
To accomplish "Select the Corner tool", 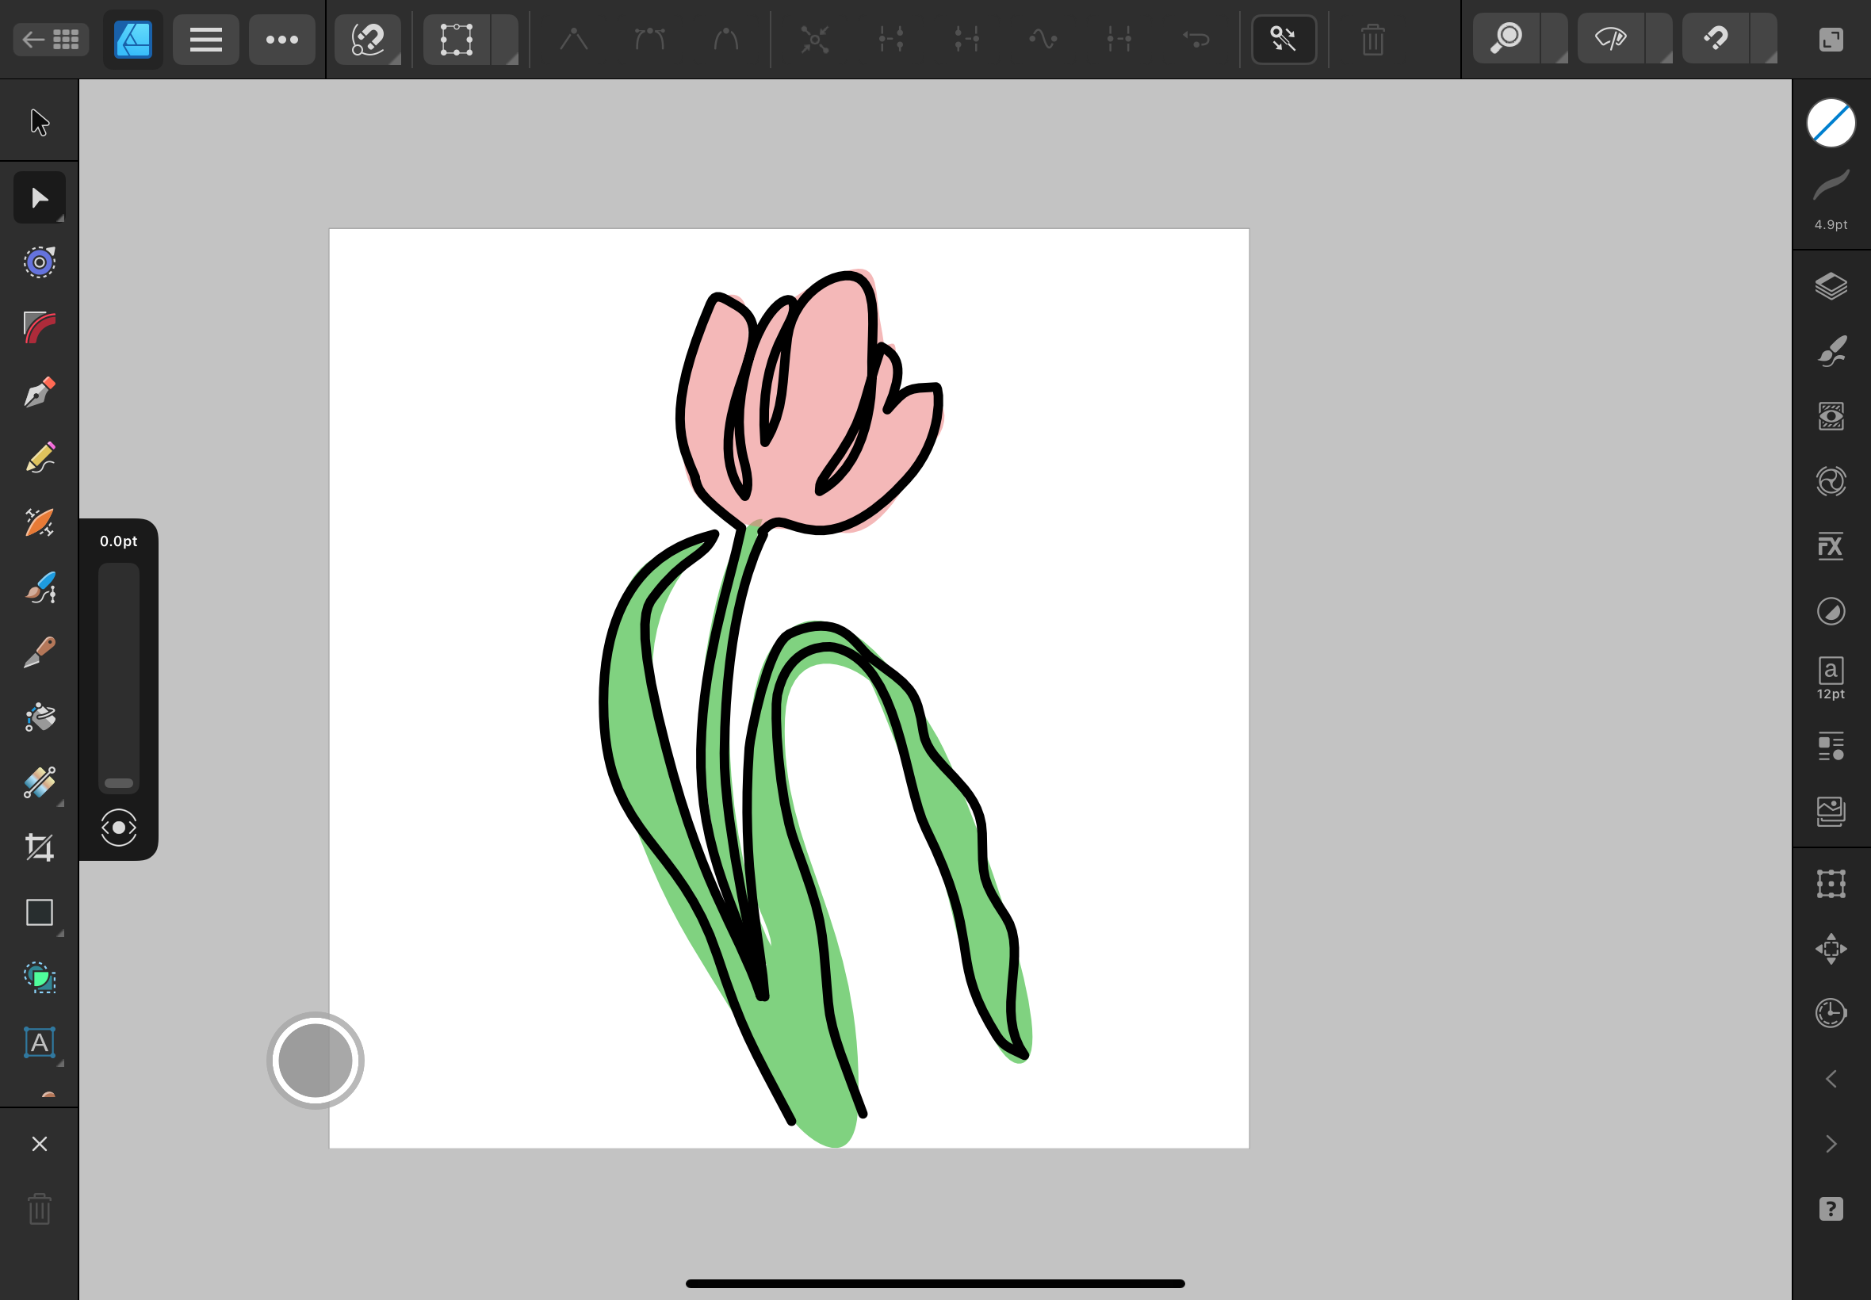I will [39, 327].
